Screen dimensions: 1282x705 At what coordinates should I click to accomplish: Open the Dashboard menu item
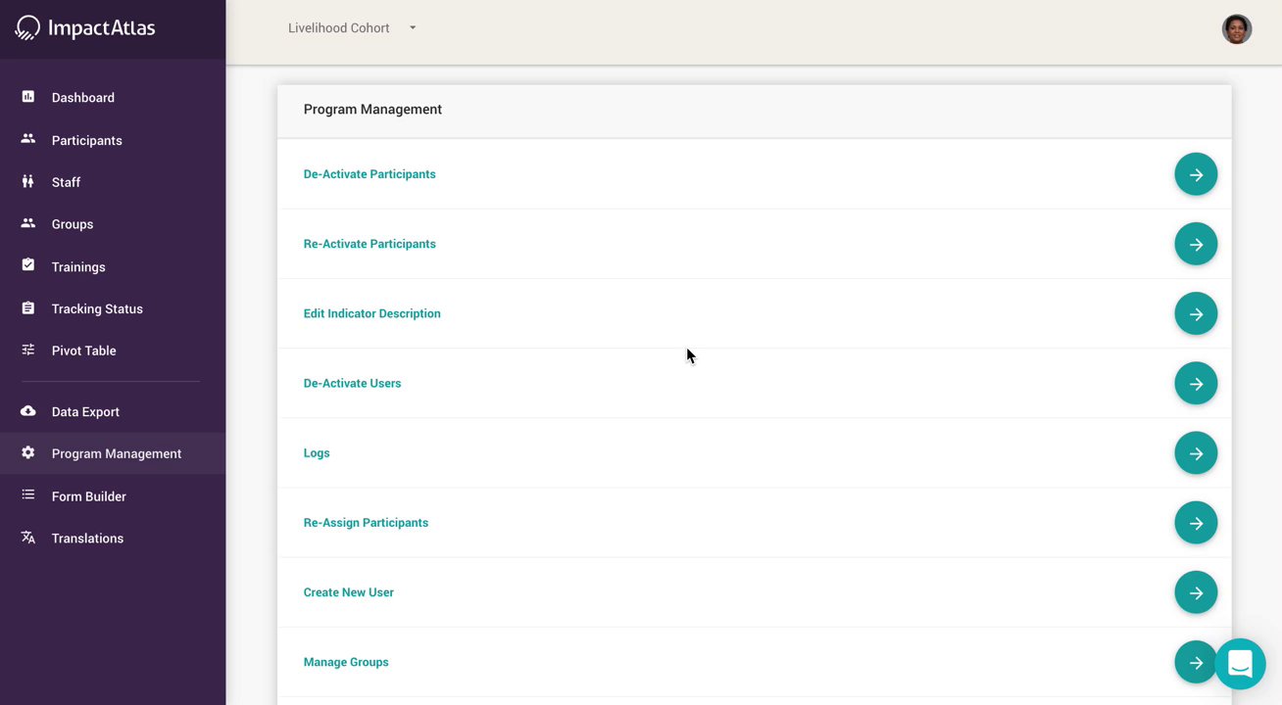[113, 98]
